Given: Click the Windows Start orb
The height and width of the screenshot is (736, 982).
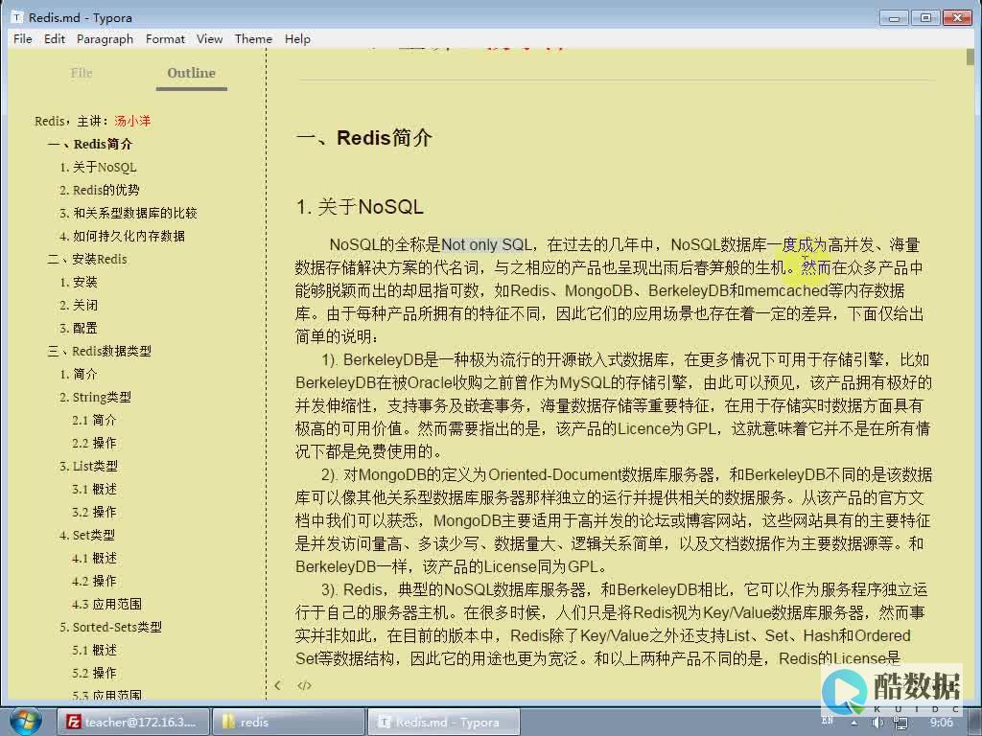Looking at the screenshot, I should click(x=26, y=722).
